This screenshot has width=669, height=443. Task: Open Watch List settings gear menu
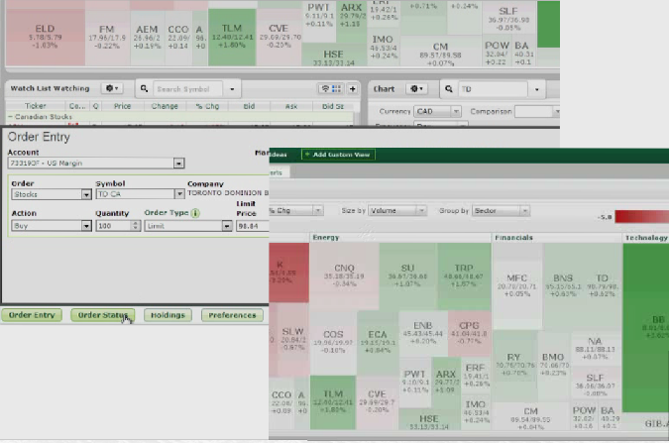(x=113, y=88)
